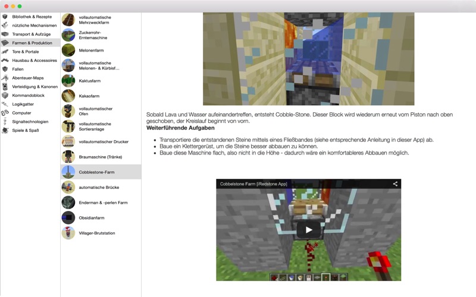The image size is (476, 297).
Task: Click the Fallen category icon
Action: (5, 69)
